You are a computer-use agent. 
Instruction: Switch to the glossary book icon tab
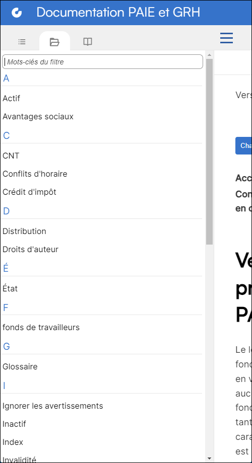click(88, 42)
